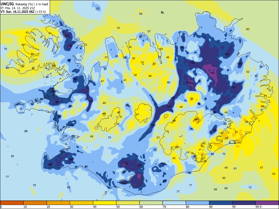Click the map value '66' off the north coast
The height and width of the screenshot is (209, 279).
click(162, 13)
